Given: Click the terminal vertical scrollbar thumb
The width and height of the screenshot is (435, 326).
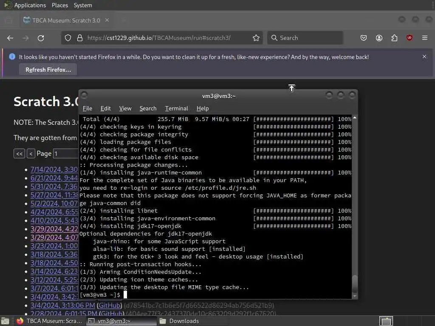Looking at the screenshot, I should (355, 284).
